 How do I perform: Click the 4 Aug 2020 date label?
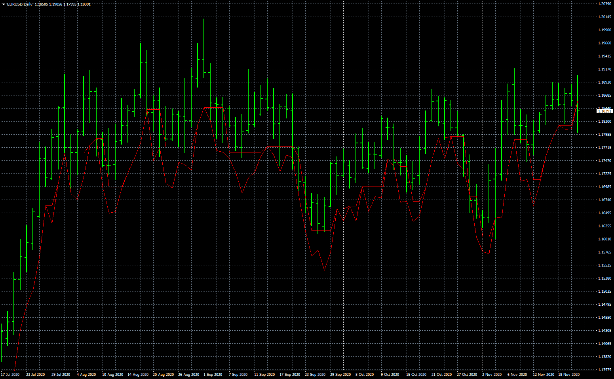86,375
